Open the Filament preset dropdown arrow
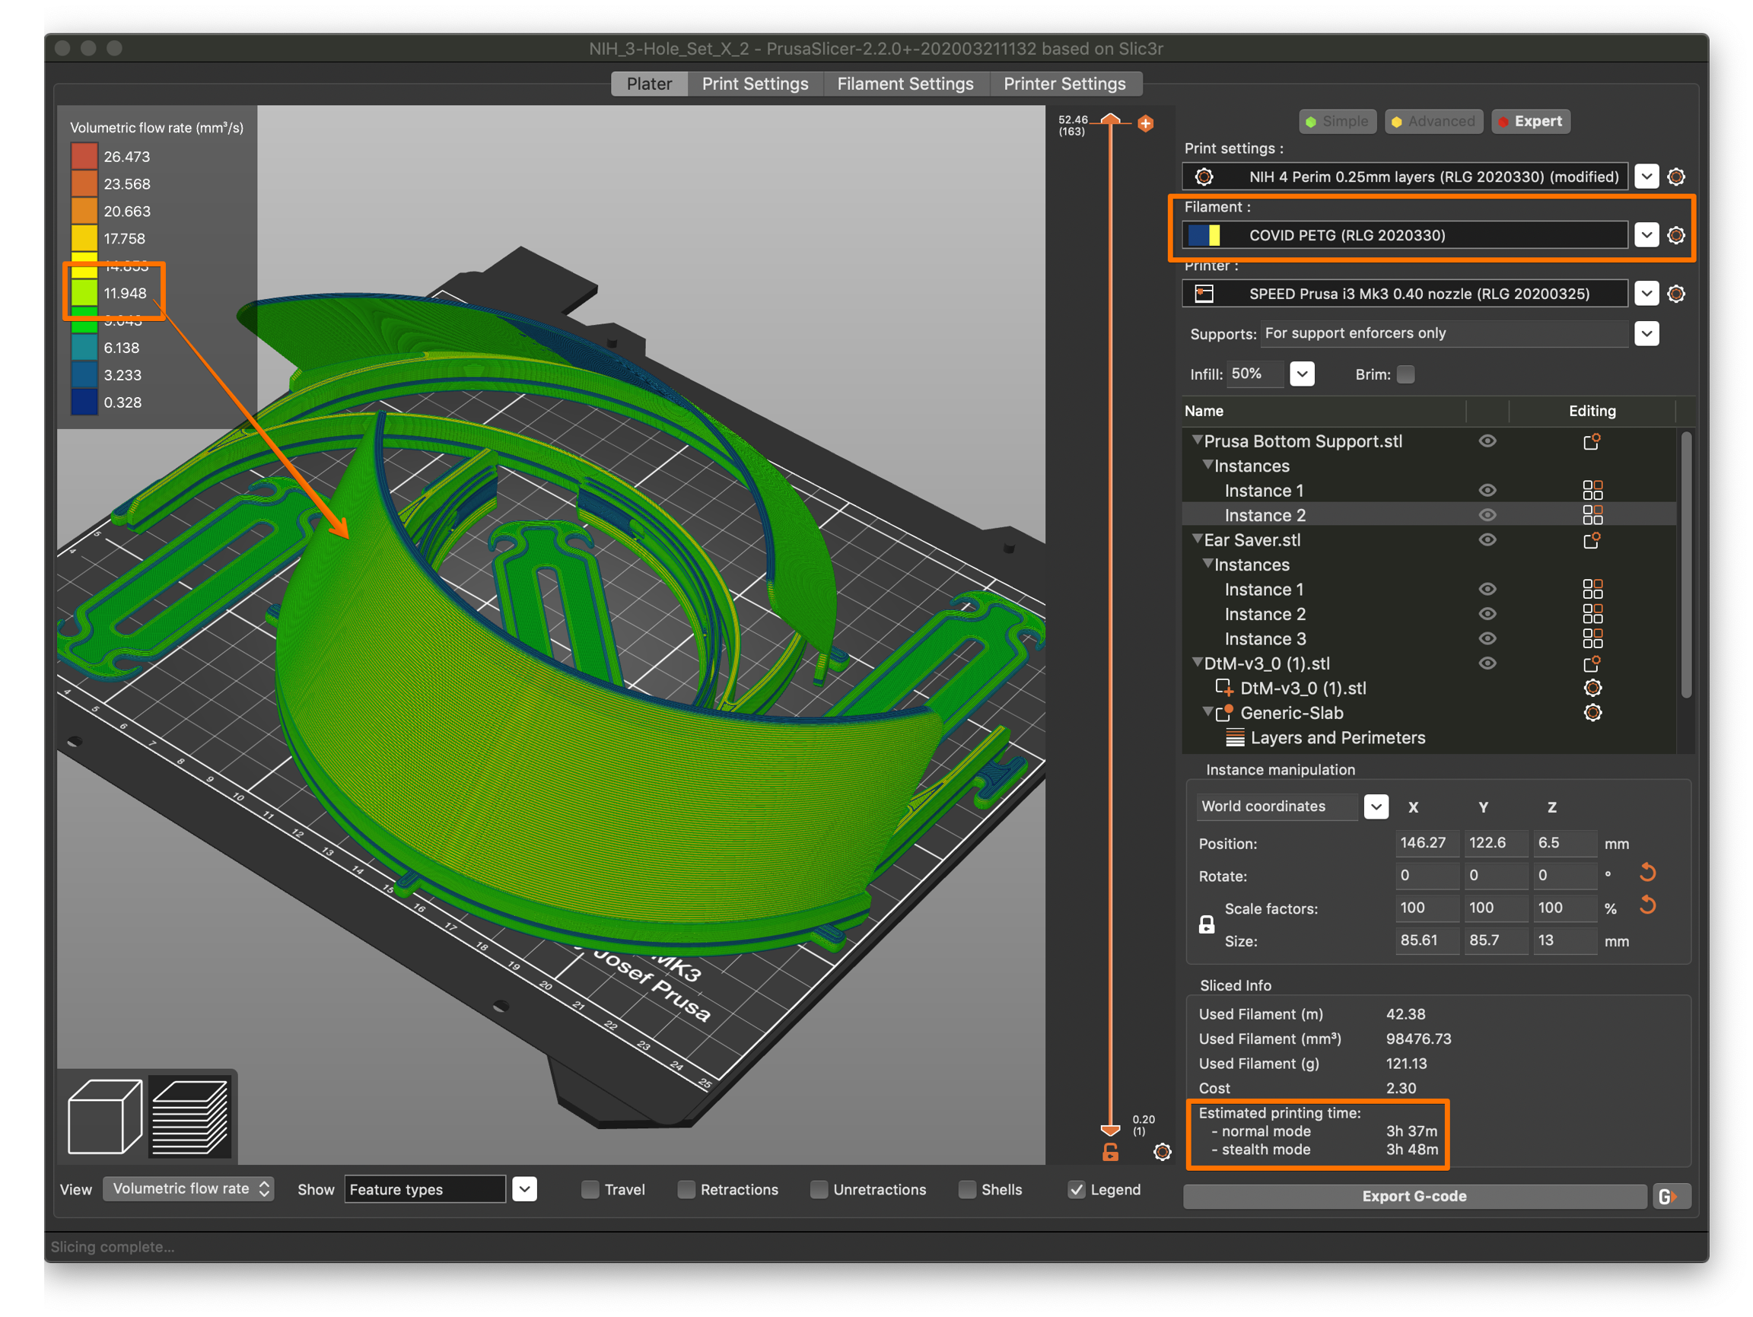 1646,234
